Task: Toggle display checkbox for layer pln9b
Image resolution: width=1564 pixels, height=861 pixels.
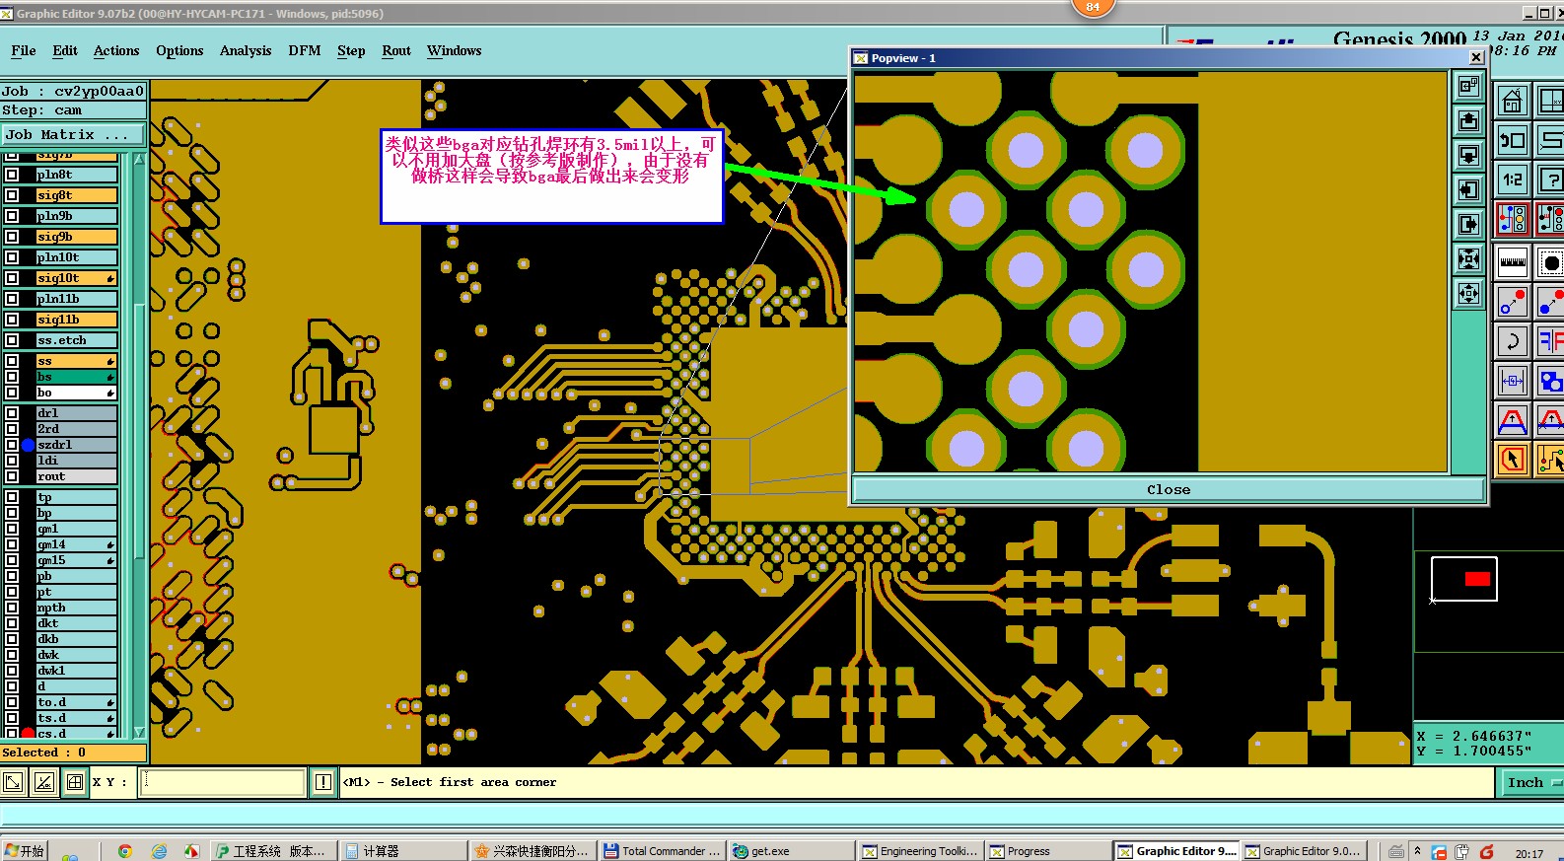Action: [x=12, y=216]
